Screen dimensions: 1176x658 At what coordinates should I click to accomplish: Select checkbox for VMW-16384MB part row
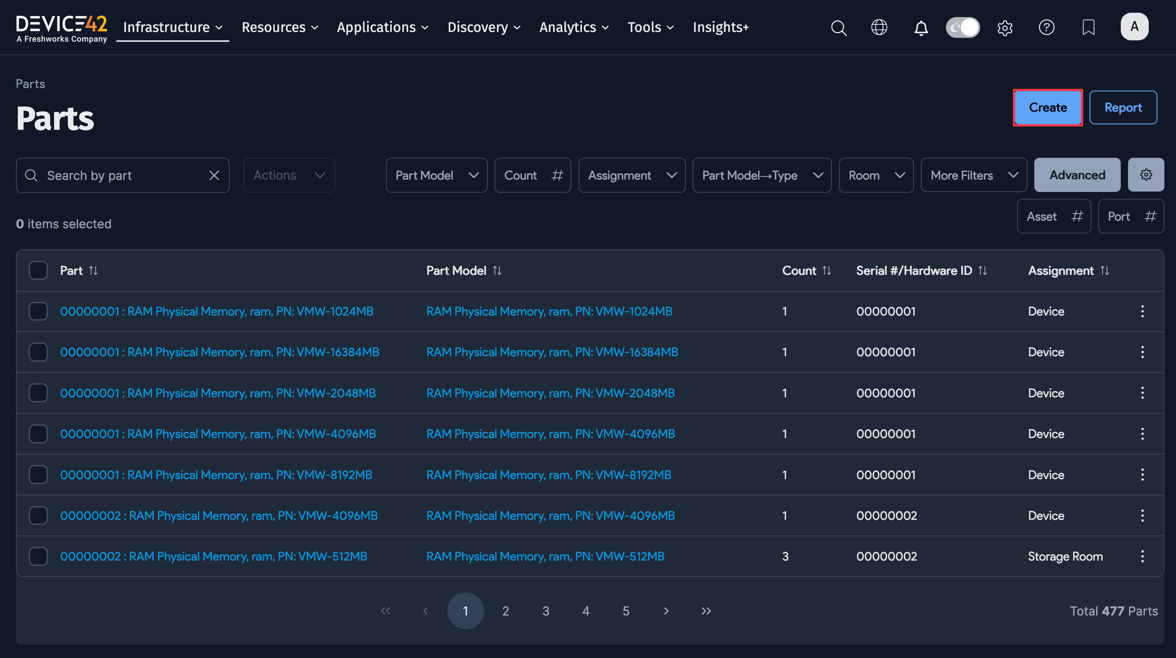click(x=39, y=352)
